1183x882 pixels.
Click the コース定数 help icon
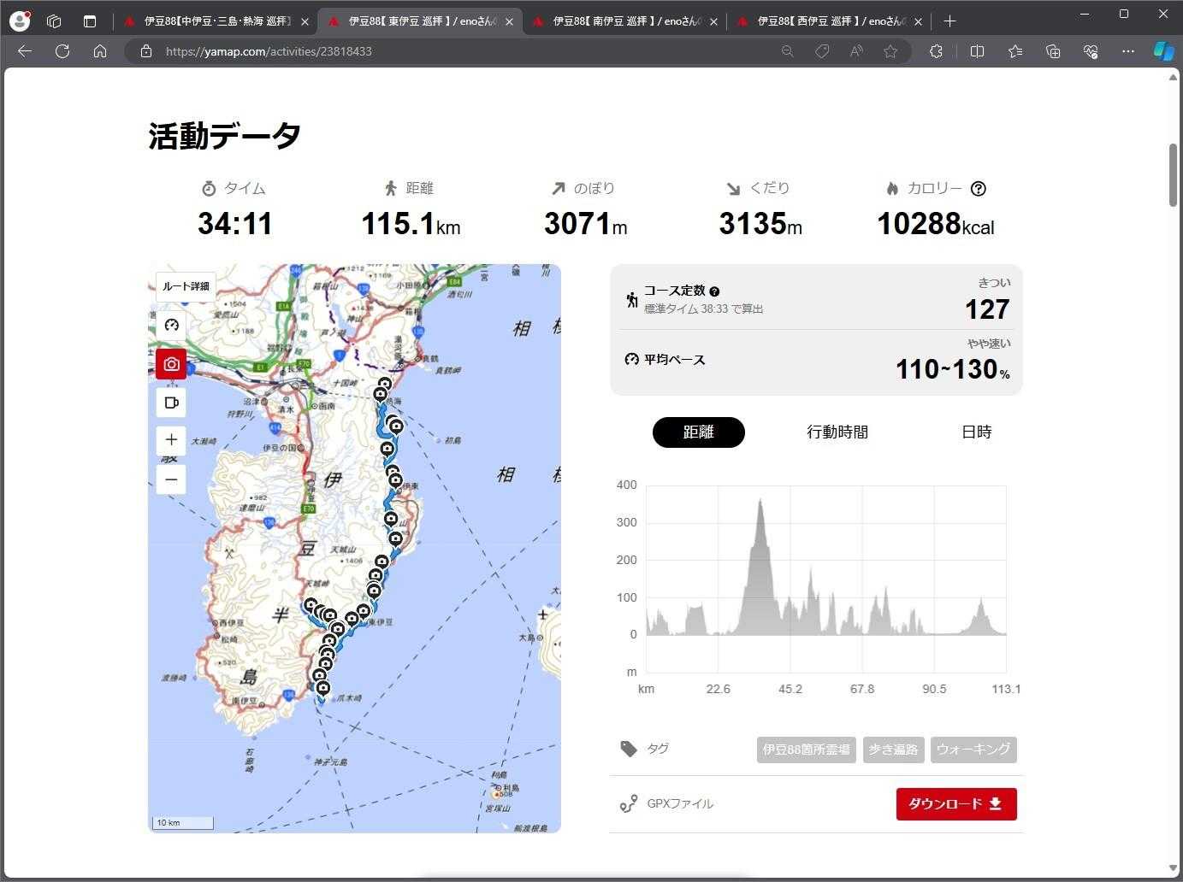click(714, 291)
